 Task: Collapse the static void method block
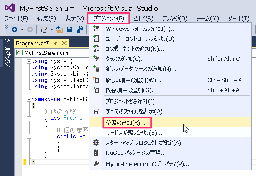coord(29,137)
